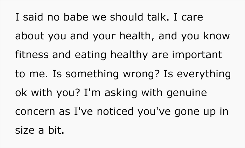Click the word "care" ending first line
The image size is (245, 148).
pos(192,17)
